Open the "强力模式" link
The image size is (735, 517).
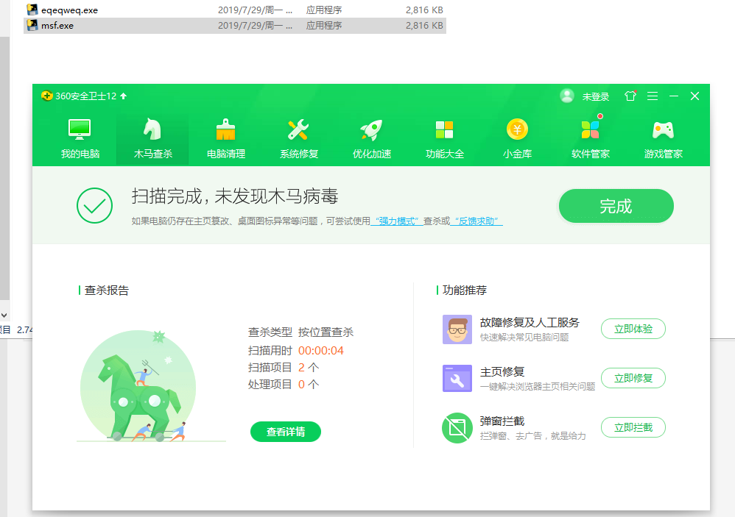pyautogui.click(x=397, y=221)
